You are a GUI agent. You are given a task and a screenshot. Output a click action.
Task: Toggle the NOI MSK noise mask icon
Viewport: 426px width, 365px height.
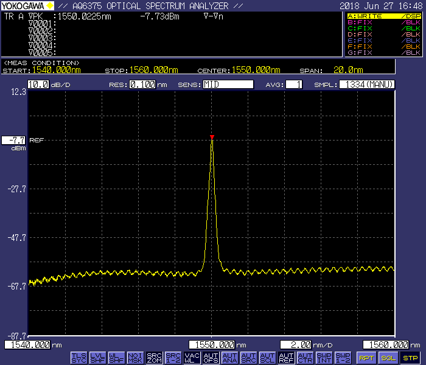point(136,358)
